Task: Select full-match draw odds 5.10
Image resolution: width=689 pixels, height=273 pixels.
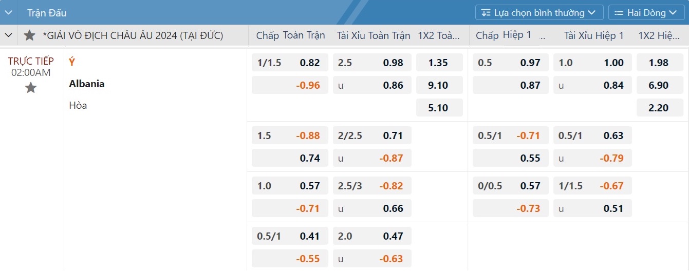Action: click(x=438, y=108)
